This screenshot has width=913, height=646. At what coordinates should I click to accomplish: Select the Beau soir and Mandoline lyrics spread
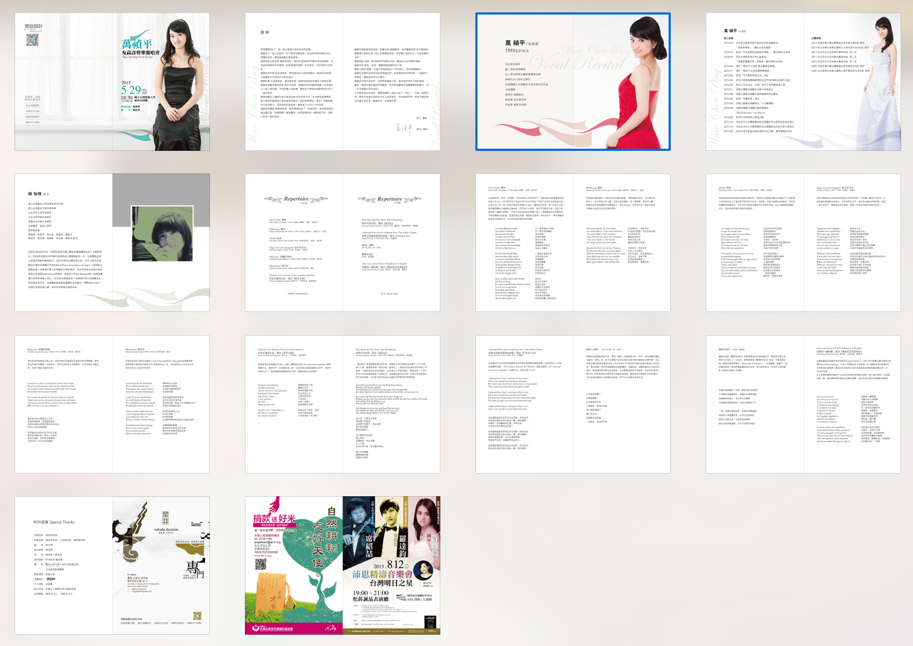(112, 404)
